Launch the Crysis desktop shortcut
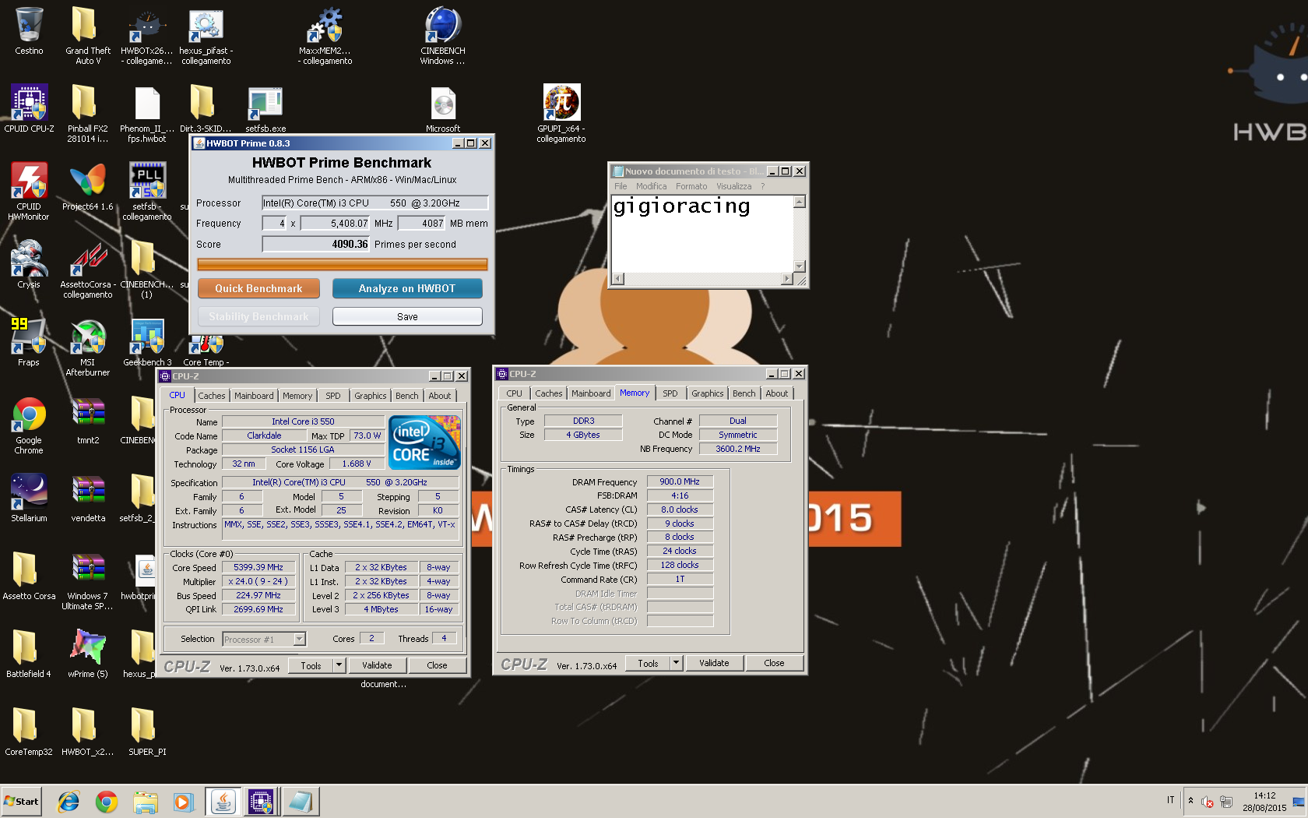Screen dimensions: 1308x818 coord(29,265)
